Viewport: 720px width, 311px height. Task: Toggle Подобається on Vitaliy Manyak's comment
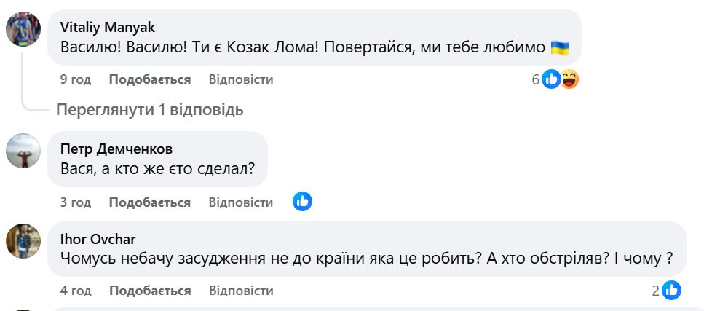tap(150, 79)
